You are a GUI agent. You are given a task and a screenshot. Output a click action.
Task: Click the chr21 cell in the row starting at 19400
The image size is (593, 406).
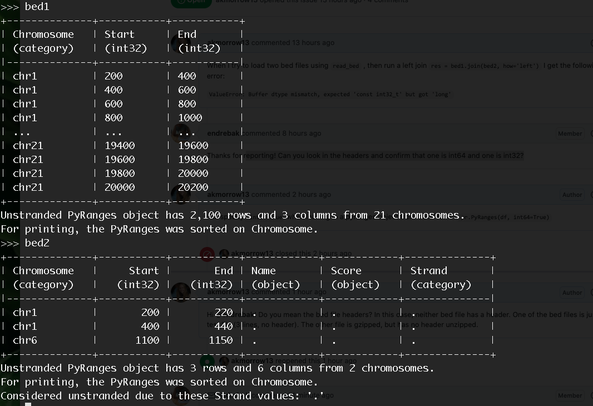tap(28, 146)
